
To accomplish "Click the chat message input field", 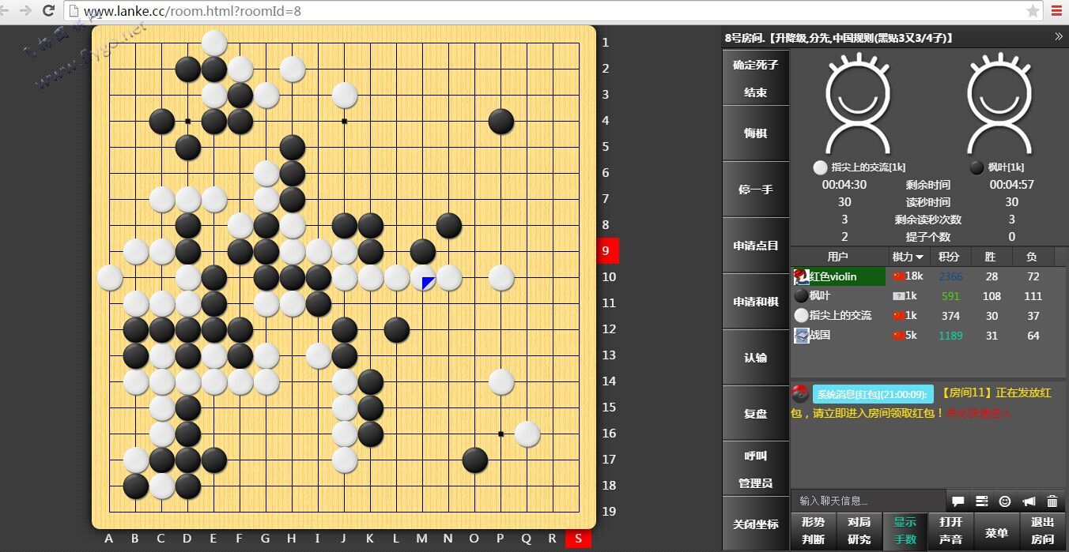I will click(867, 501).
